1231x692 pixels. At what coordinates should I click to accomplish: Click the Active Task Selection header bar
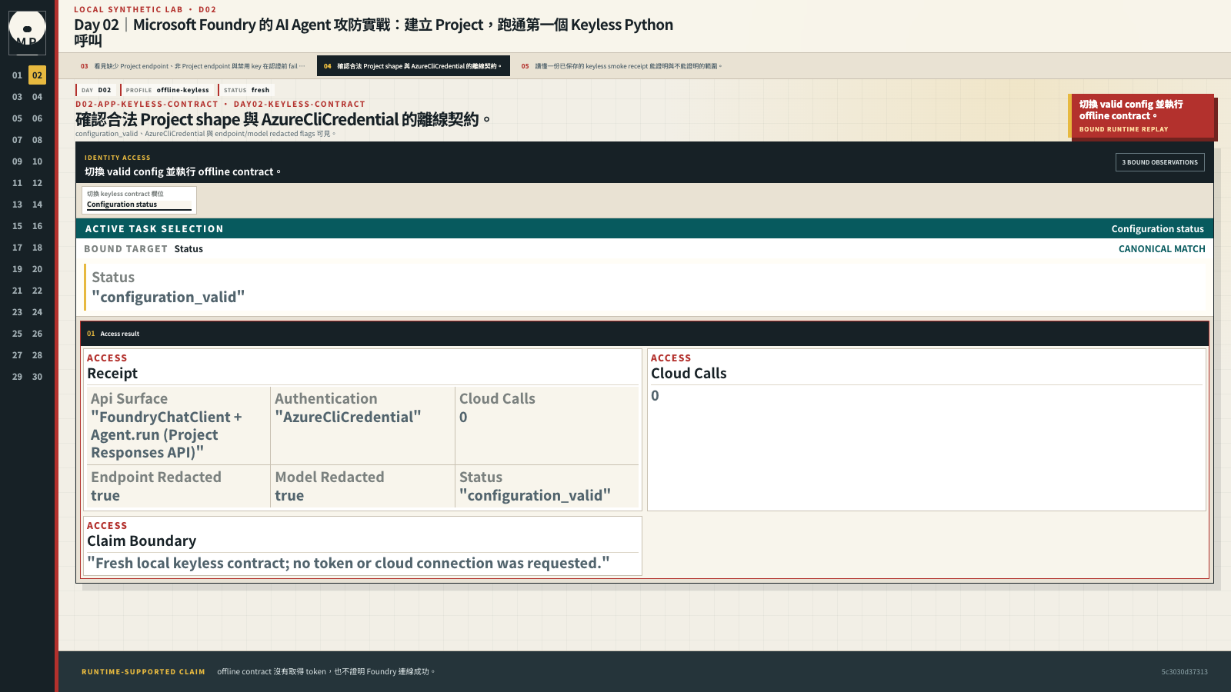pyautogui.click(x=645, y=228)
